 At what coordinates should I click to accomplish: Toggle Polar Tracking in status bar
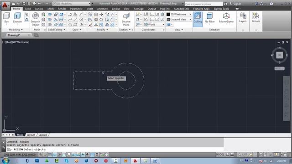point(59,154)
